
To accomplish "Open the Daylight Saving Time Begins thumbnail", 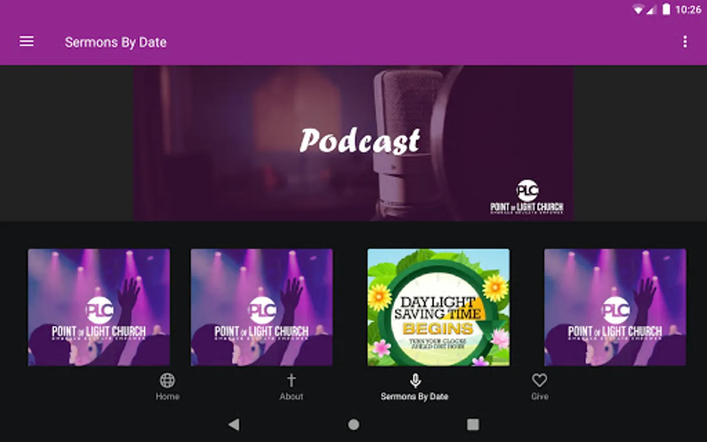I will click(x=438, y=307).
